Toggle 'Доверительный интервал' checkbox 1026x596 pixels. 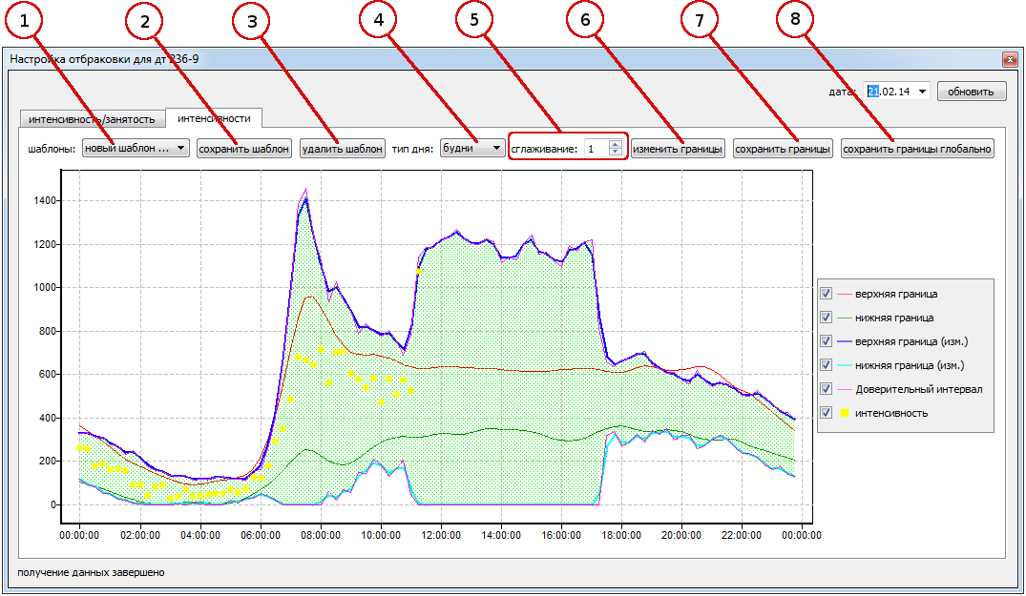[x=826, y=389]
